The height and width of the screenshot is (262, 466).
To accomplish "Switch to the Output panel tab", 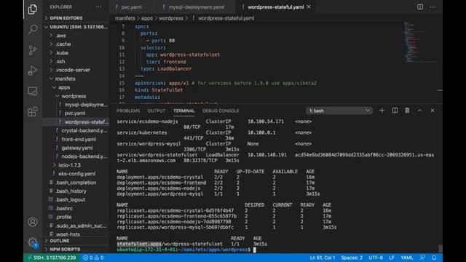I will (157, 111).
